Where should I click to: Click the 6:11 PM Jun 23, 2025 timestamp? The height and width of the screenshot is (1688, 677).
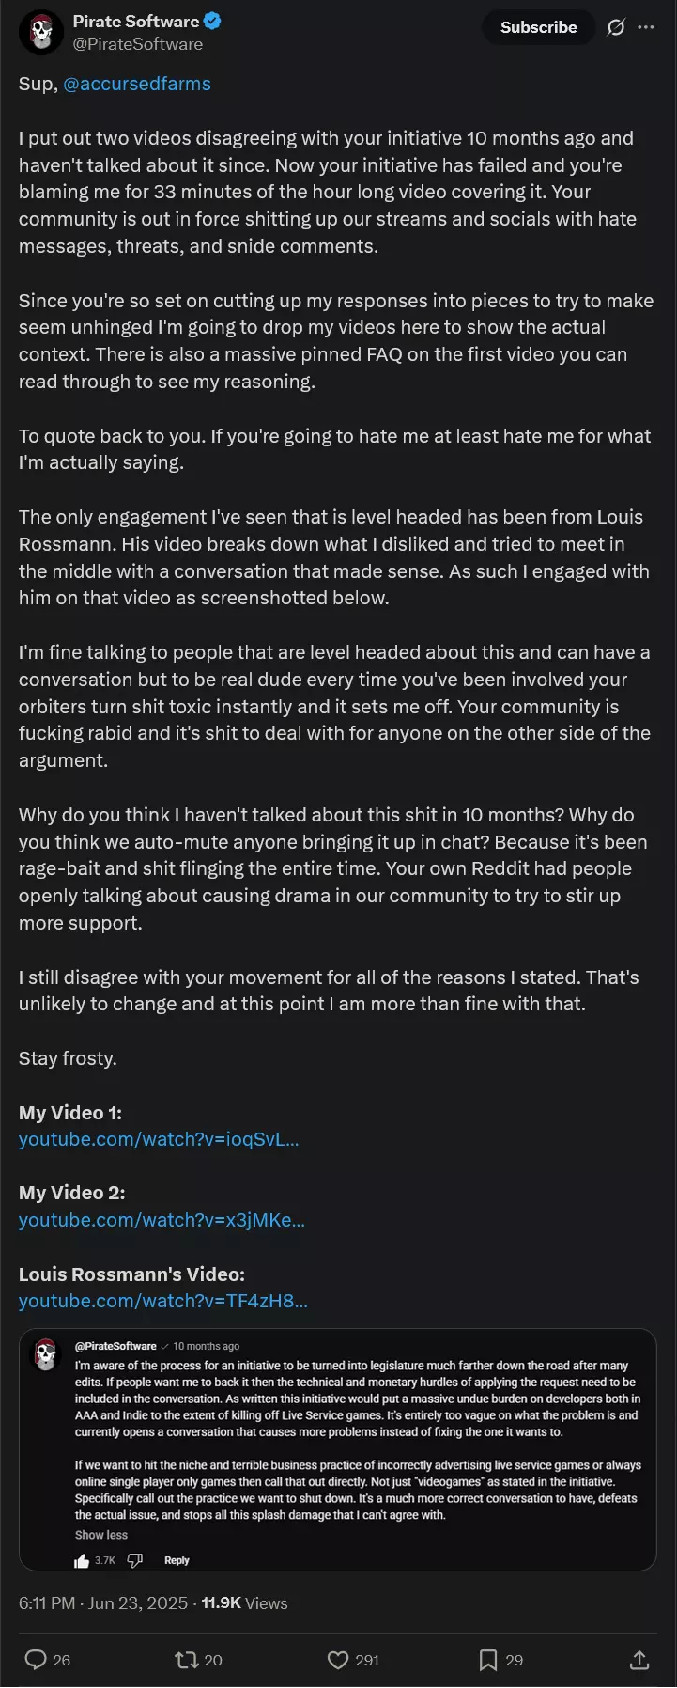103,1603
